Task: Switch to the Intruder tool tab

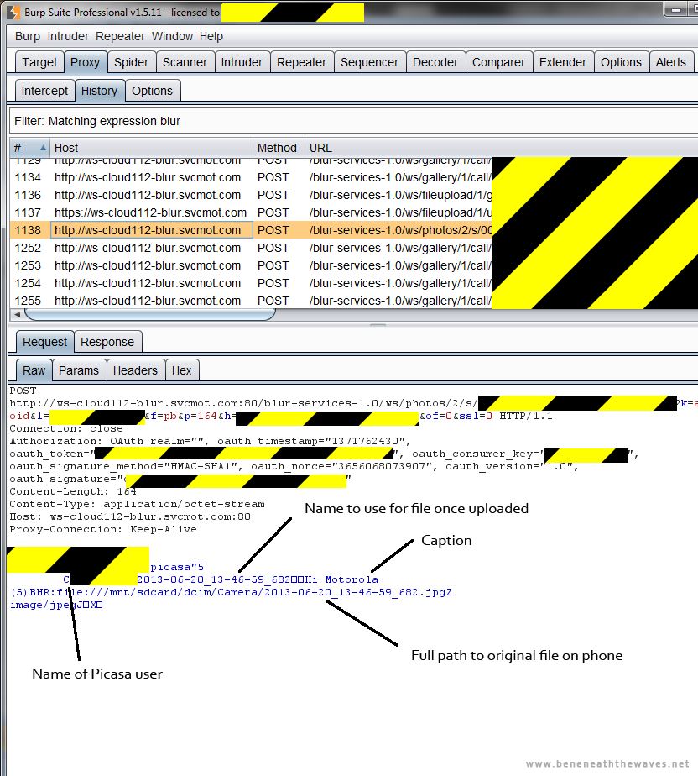Action: pos(242,62)
